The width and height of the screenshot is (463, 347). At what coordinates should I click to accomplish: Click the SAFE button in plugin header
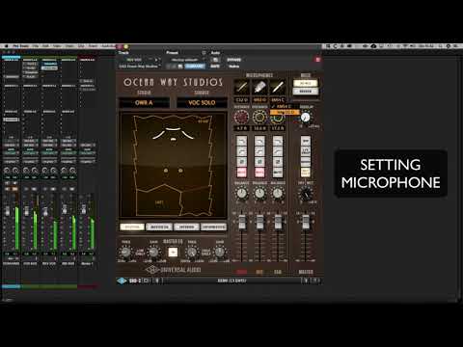coord(215,67)
